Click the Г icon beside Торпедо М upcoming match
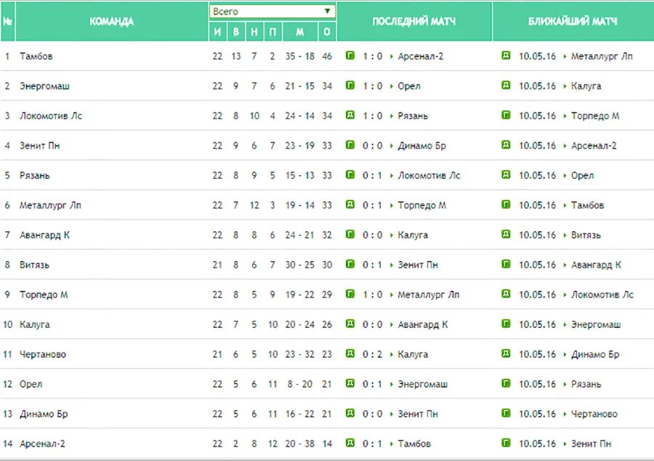The image size is (654, 461). click(506, 116)
